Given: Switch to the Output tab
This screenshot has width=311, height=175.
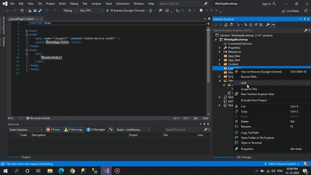Looking at the screenshot, I should (x=26, y=157).
